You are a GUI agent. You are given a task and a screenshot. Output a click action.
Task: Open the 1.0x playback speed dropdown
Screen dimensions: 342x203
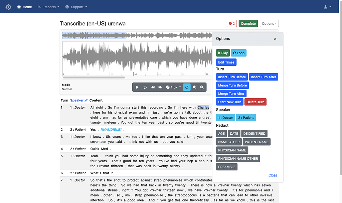coord(174,87)
